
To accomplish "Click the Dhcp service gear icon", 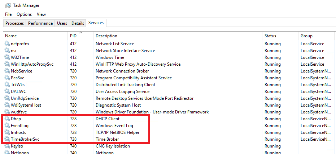I will pos(7,119).
